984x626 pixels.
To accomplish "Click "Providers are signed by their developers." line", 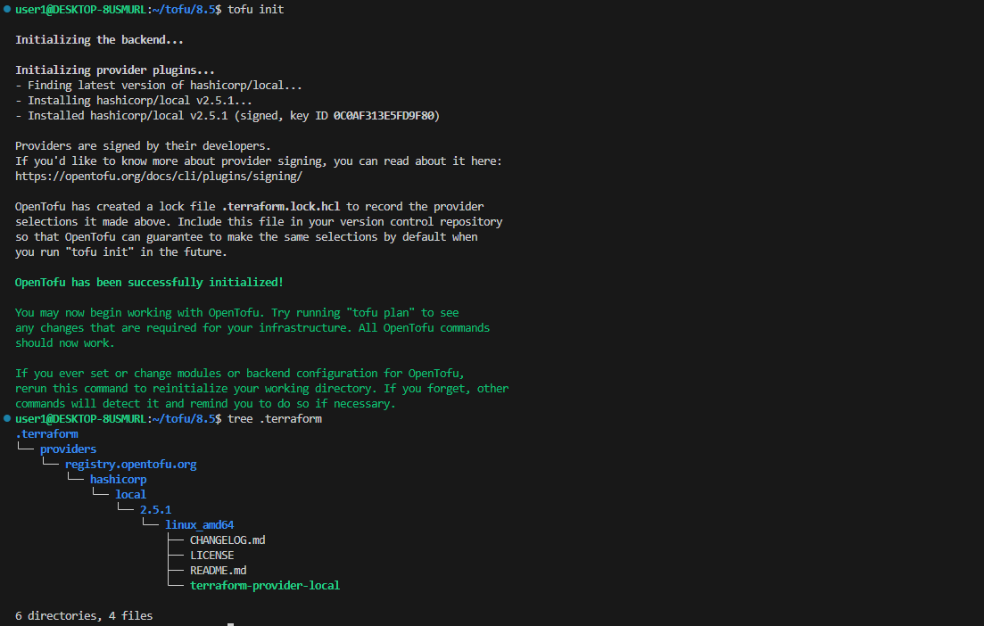I will coord(143,146).
